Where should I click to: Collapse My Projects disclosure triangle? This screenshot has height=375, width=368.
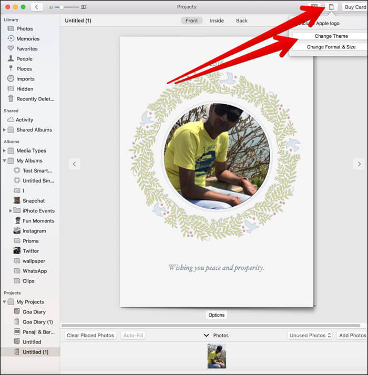pos(4,302)
